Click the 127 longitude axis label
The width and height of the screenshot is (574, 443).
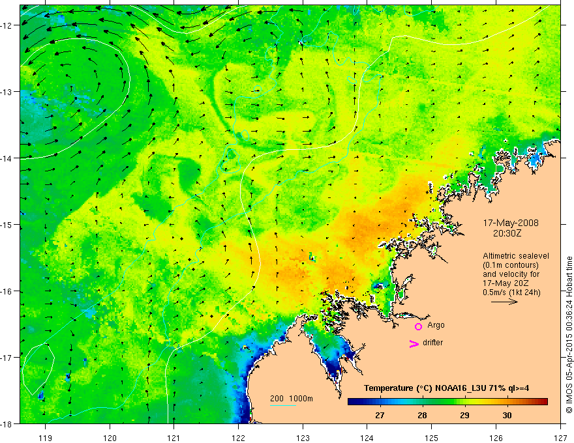click(560, 438)
